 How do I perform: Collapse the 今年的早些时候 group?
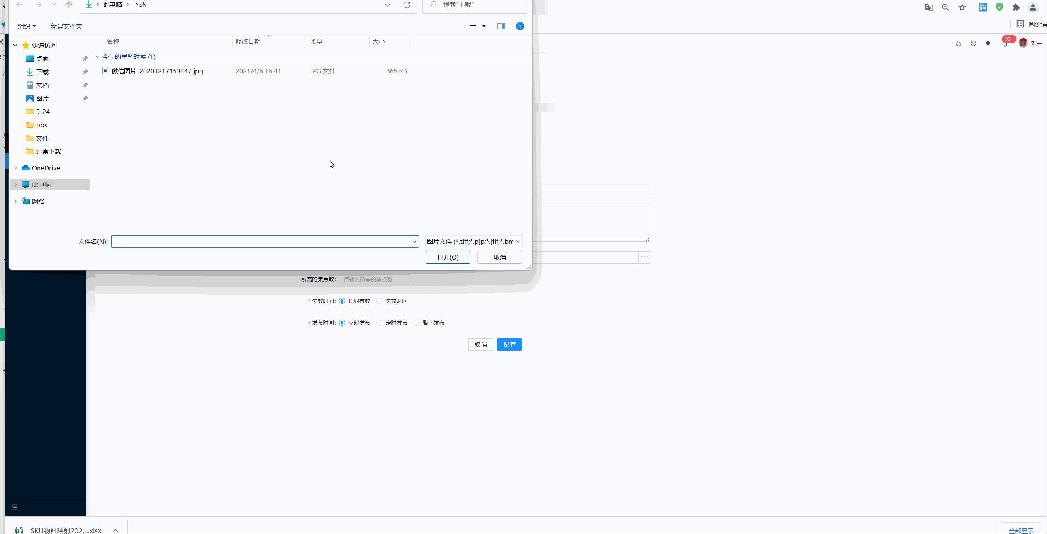click(97, 56)
